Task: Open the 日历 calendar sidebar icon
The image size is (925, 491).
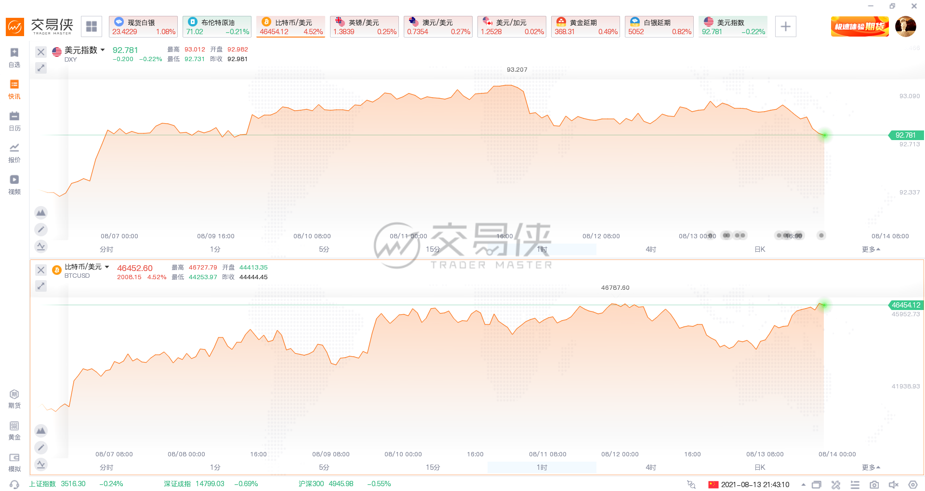Action: pos(14,121)
